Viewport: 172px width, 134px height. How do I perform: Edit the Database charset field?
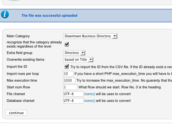coord(73,101)
